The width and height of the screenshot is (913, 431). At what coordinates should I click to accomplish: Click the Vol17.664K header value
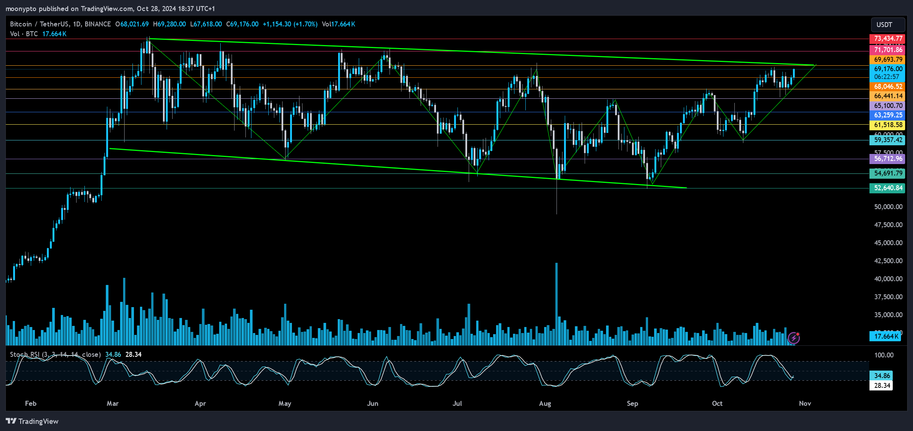tap(338, 24)
